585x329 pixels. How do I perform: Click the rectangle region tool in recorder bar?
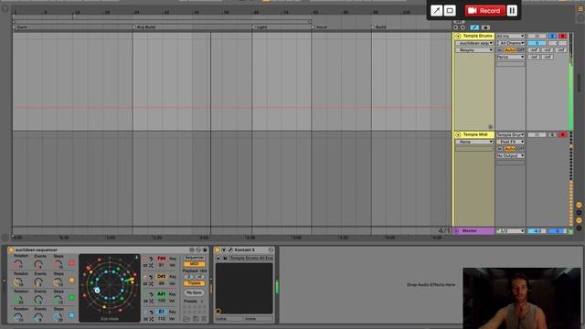pyautogui.click(x=450, y=10)
